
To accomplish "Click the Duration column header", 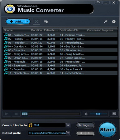I will pyautogui.click(x=36, y=30).
